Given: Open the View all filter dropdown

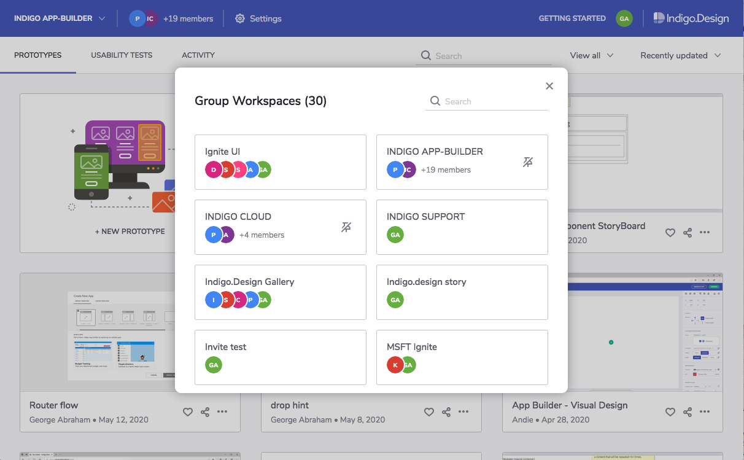Looking at the screenshot, I should click(x=592, y=55).
